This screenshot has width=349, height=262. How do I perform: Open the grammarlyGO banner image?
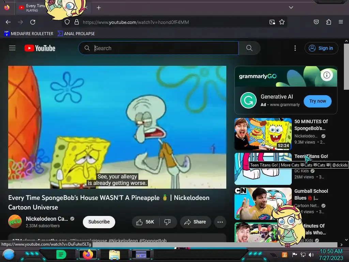click(286, 76)
